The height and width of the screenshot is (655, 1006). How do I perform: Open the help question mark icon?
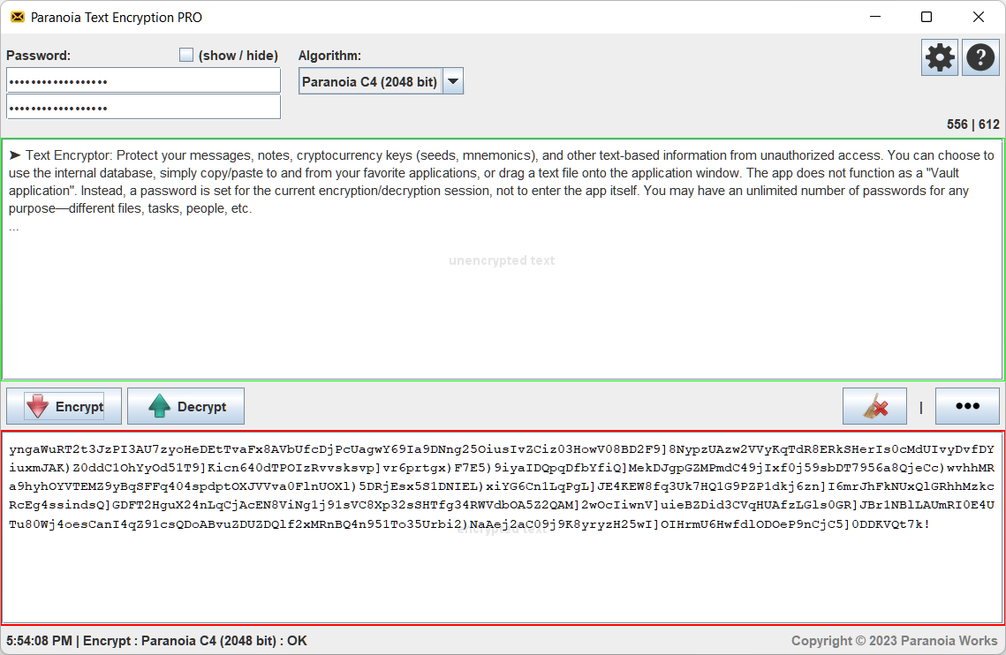pyautogui.click(x=980, y=56)
